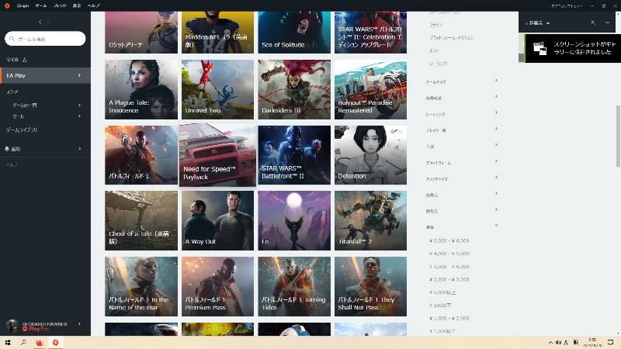This screenshot has width=621, height=349.
Task: Open STAR WARS Battlefront II tile
Action: [294, 155]
